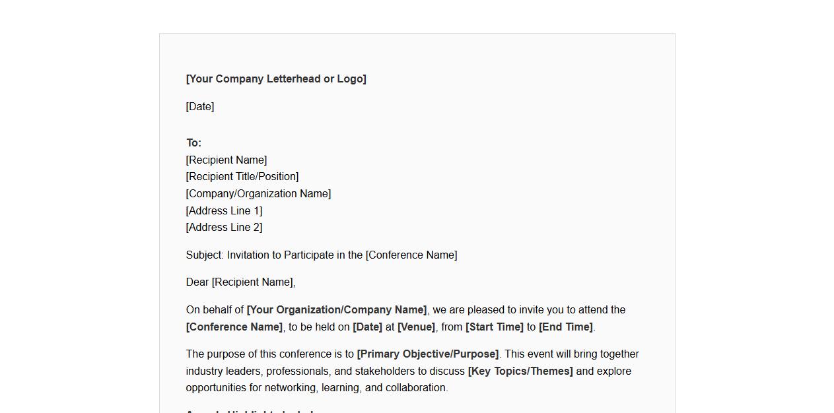This screenshot has width=834, height=413.
Task: Place cursor on [Address Line 2]
Action: 224,228
